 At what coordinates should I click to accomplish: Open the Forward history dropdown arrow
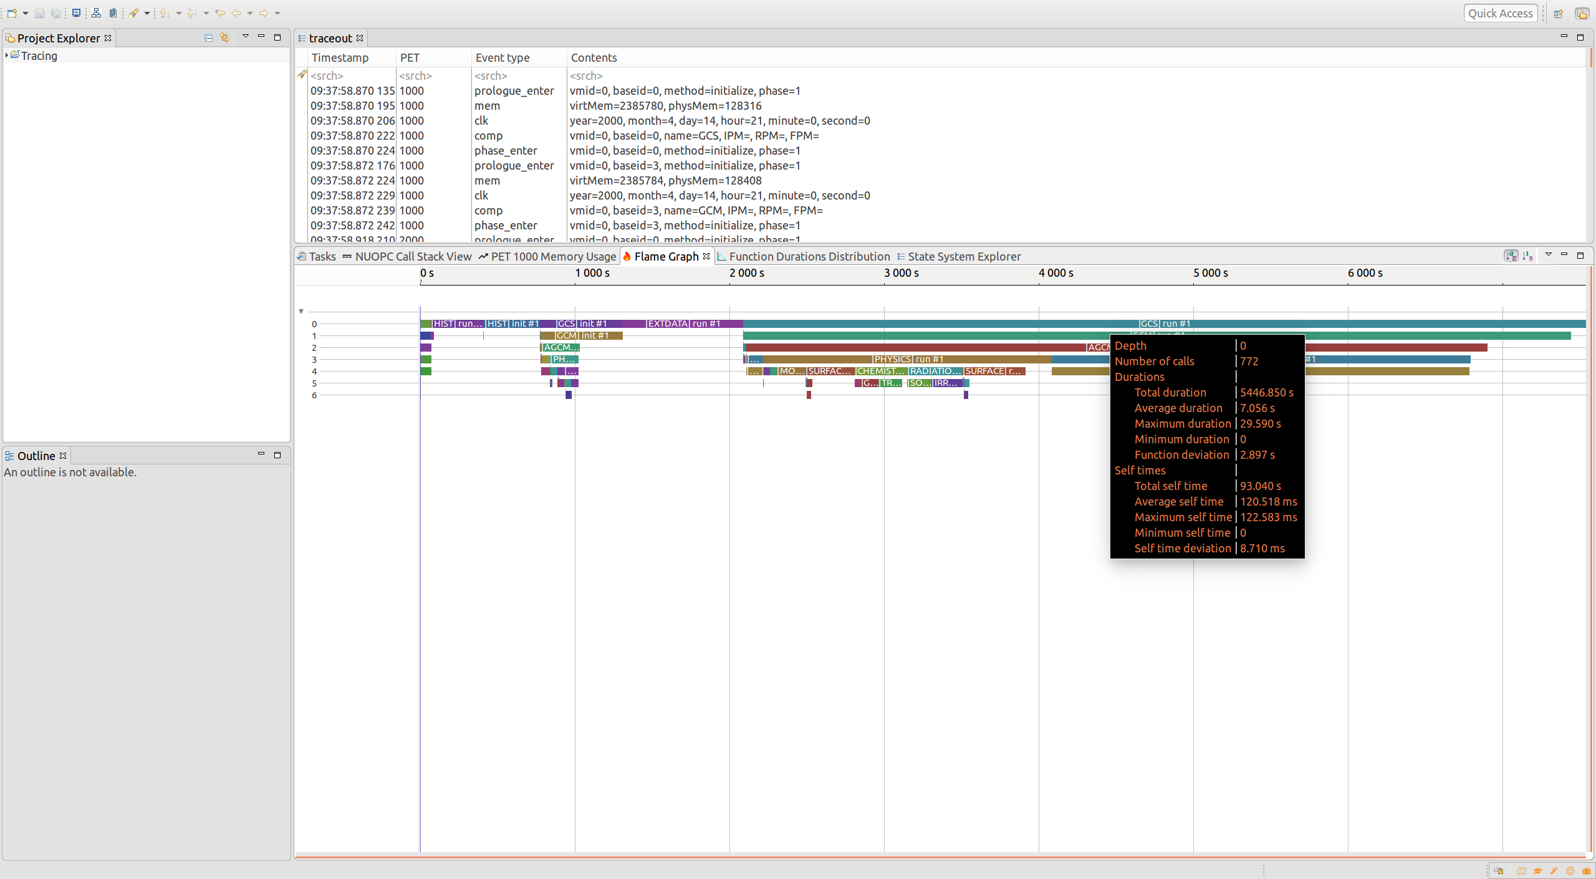click(x=277, y=13)
